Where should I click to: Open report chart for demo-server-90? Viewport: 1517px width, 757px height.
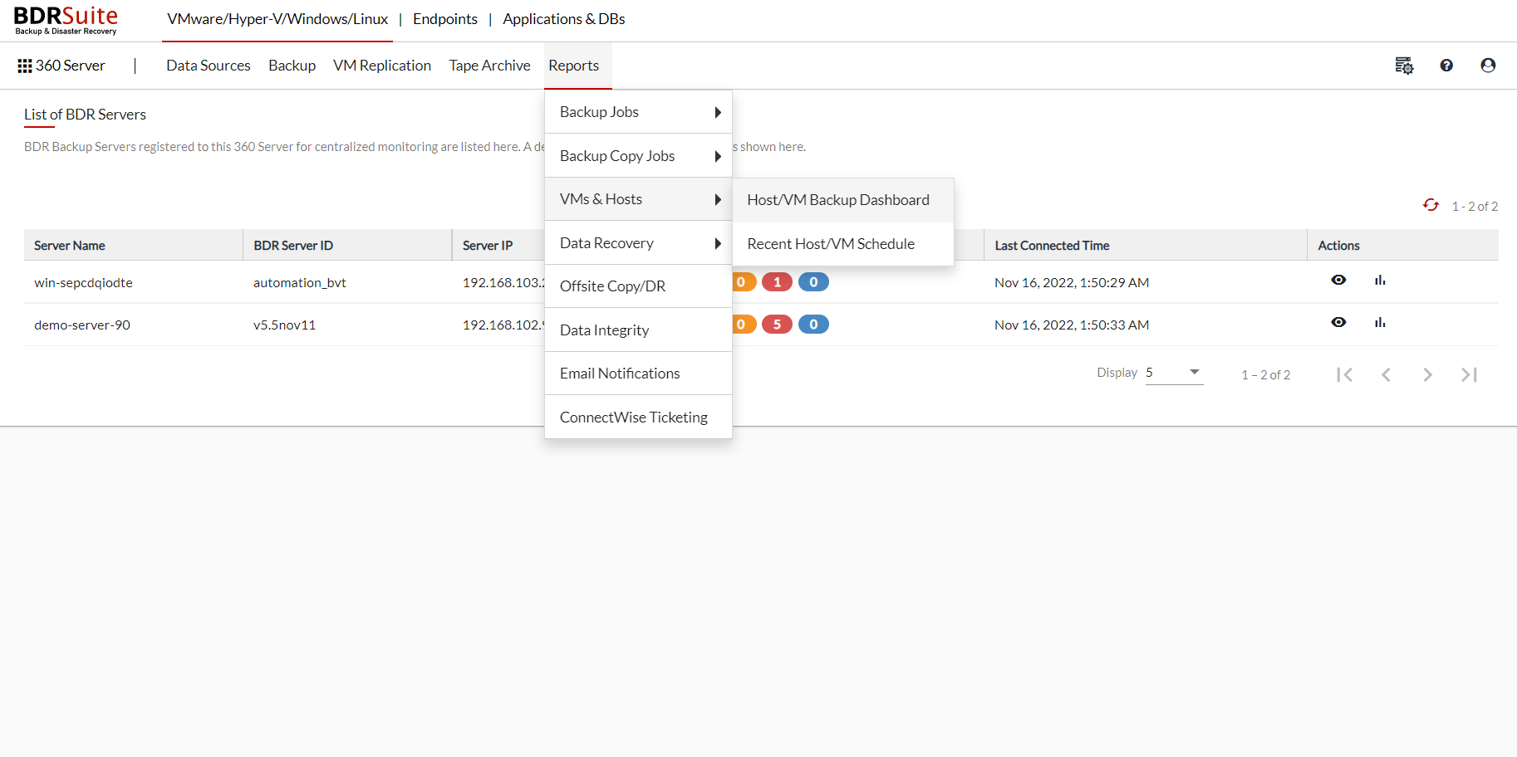[x=1380, y=323]
